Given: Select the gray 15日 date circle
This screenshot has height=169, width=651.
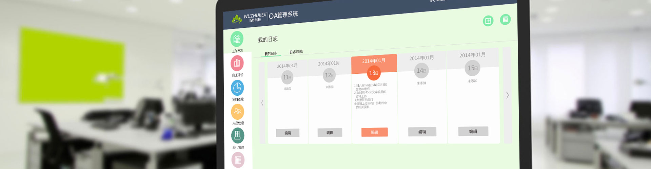Looking at the screenshot, I should [472, 68].
